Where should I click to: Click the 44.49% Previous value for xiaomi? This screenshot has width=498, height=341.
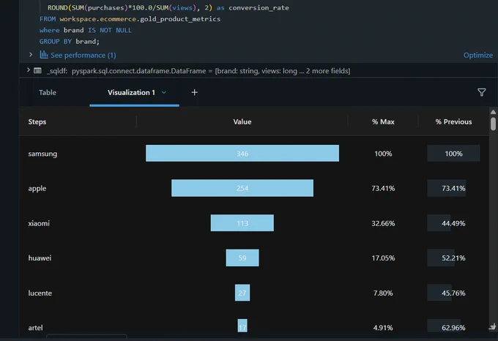tap(453, 223)
